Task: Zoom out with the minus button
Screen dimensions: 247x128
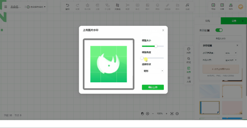Action: (153, 114)
